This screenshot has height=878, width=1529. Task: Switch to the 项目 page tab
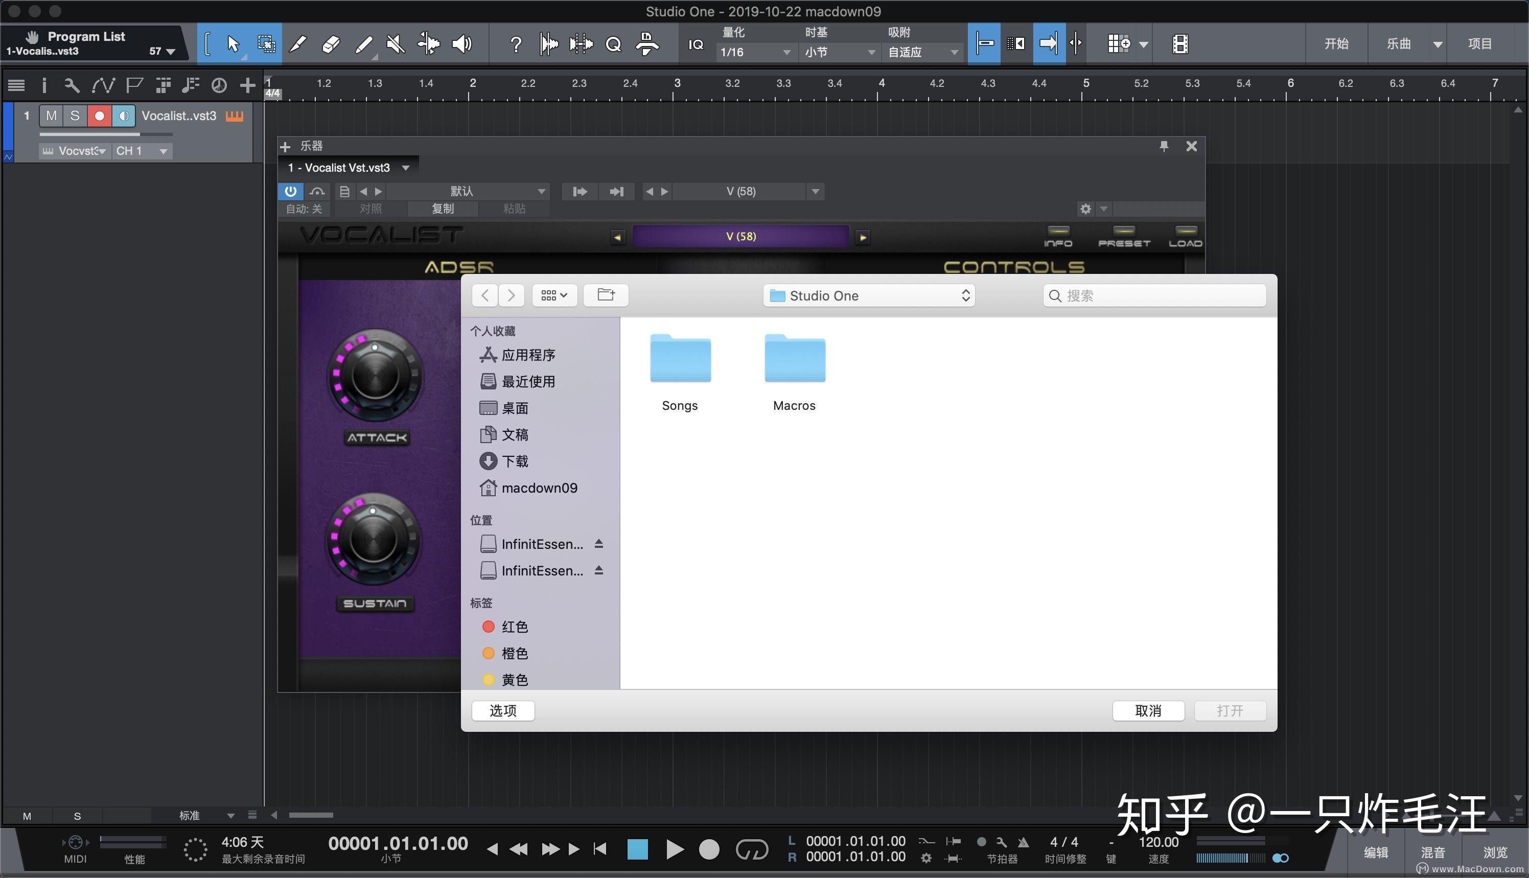coord(1480,43)
